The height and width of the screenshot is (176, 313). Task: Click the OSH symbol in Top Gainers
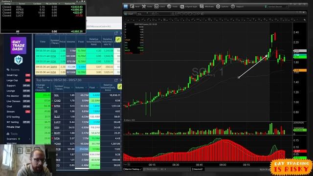coord(57,128)
